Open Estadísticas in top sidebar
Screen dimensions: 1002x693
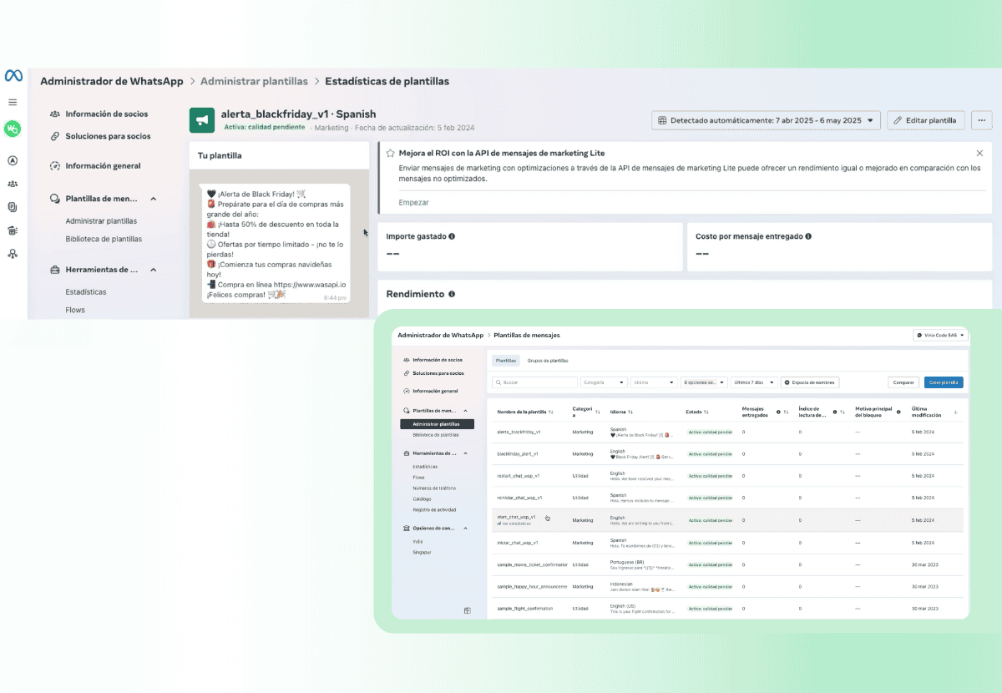(86, 292)
